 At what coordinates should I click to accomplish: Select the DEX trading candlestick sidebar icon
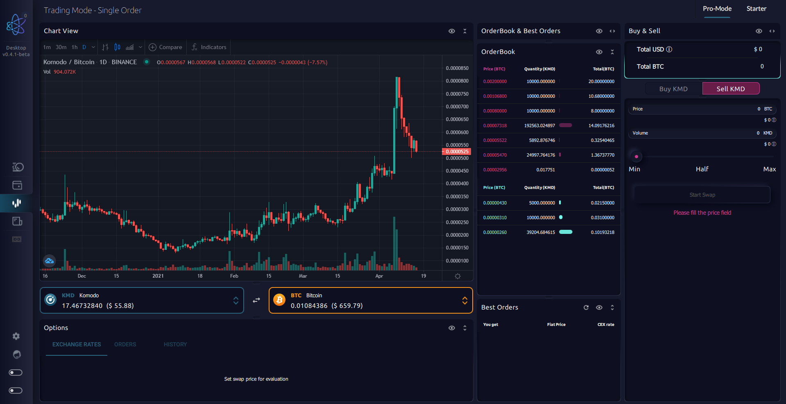click(x=17, y=203)
